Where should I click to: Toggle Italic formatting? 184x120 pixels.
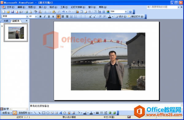tap(44, 17)
